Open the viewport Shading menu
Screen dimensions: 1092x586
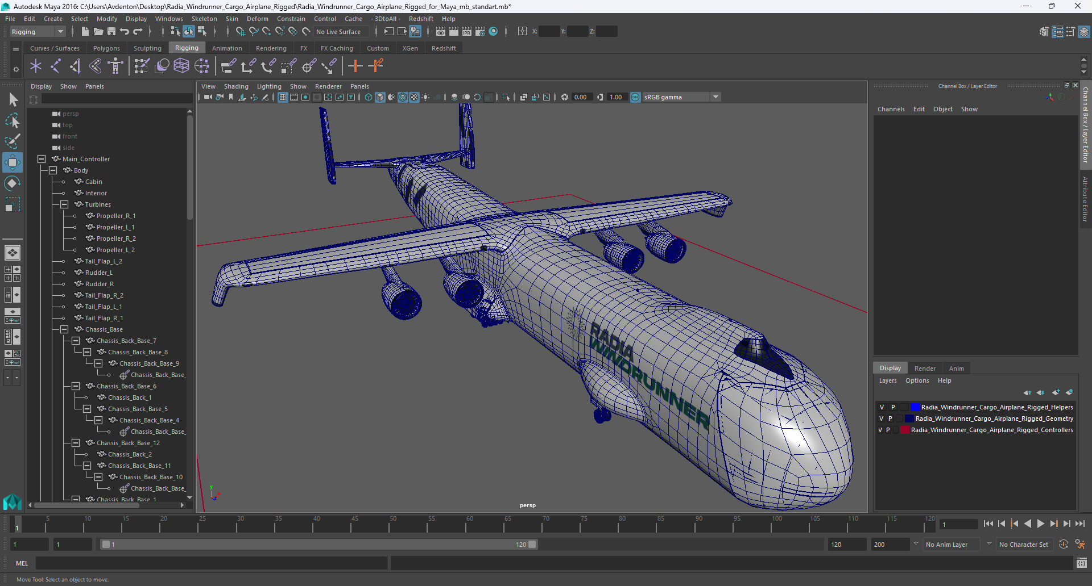tap(236, 86)
